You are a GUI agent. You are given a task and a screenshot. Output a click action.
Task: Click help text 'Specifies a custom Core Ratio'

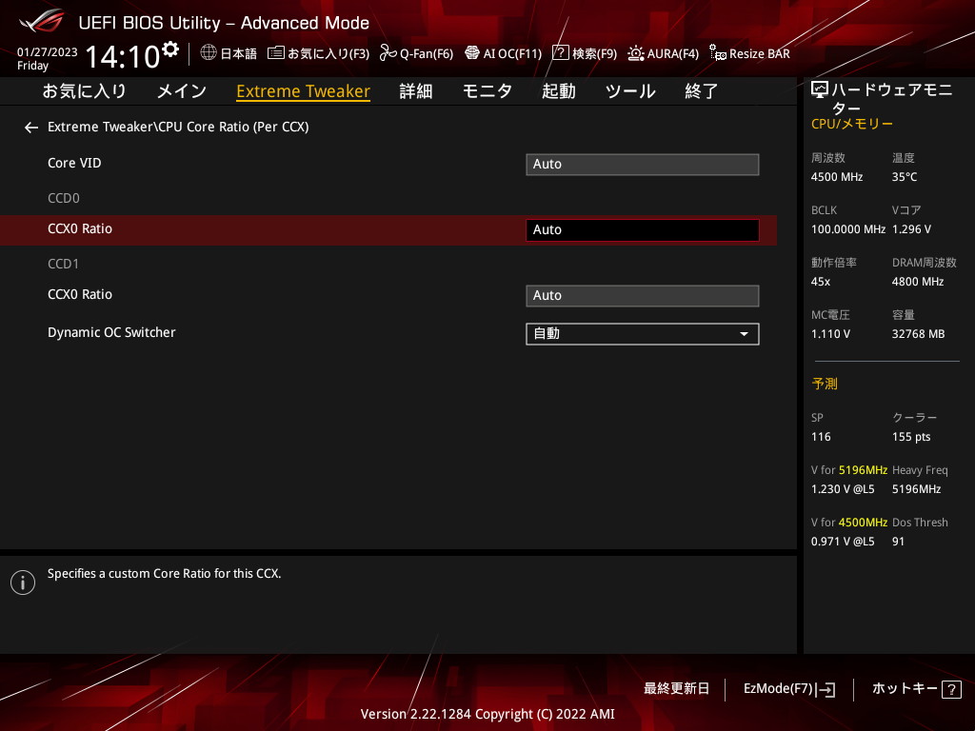tap(164, 574)
